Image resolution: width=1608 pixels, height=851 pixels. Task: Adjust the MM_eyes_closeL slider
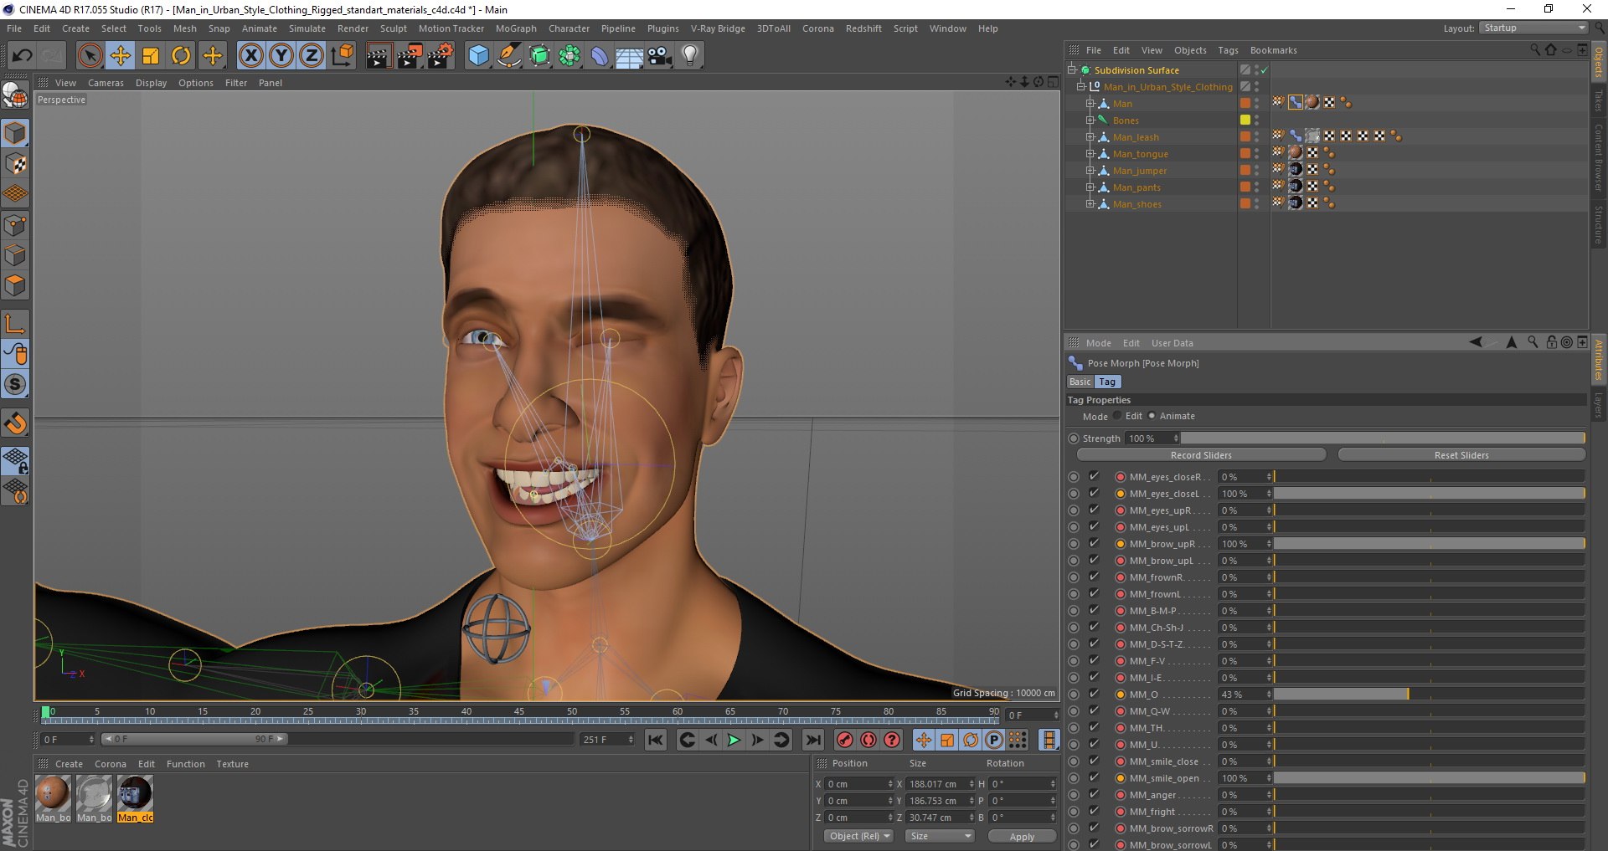point(1429,493)
